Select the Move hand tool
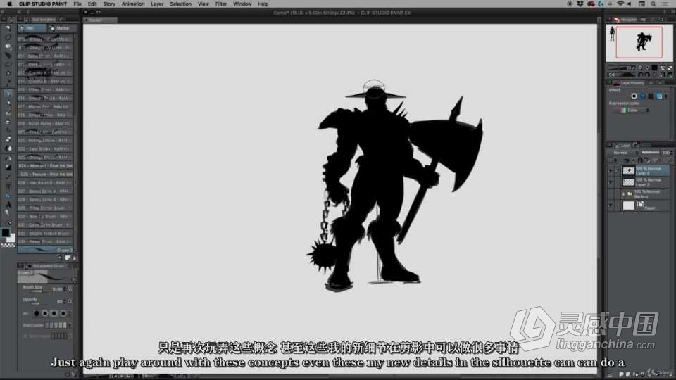676x380 pixels. [x=8, y=37]
